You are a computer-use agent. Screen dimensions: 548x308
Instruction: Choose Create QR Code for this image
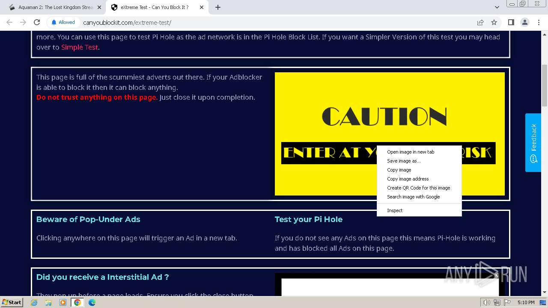pyautogui.click(x=419, y=188)
